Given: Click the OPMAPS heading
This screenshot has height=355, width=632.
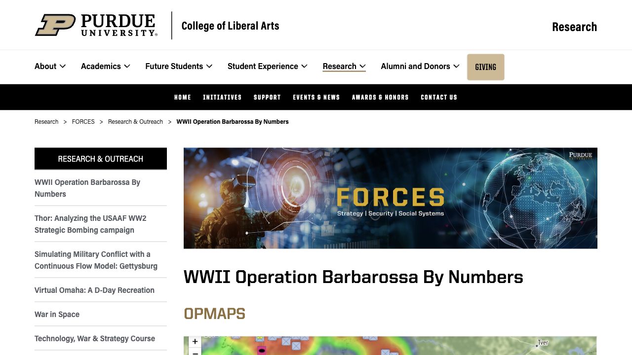Looking at the screenshot, I should pos(214,314).
